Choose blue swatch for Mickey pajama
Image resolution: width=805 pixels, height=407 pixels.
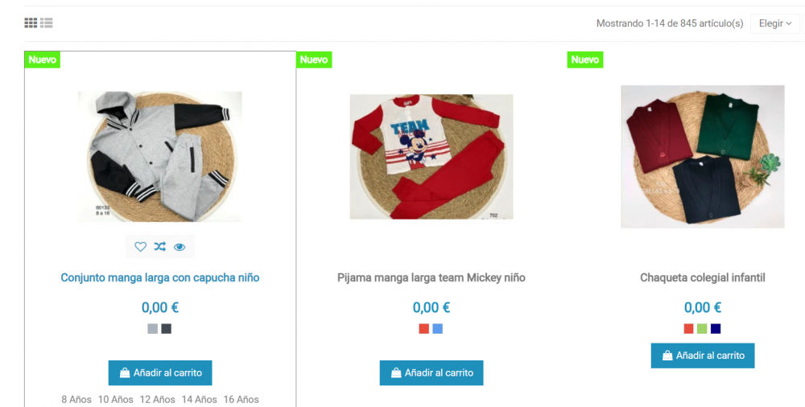pos(437,328)
